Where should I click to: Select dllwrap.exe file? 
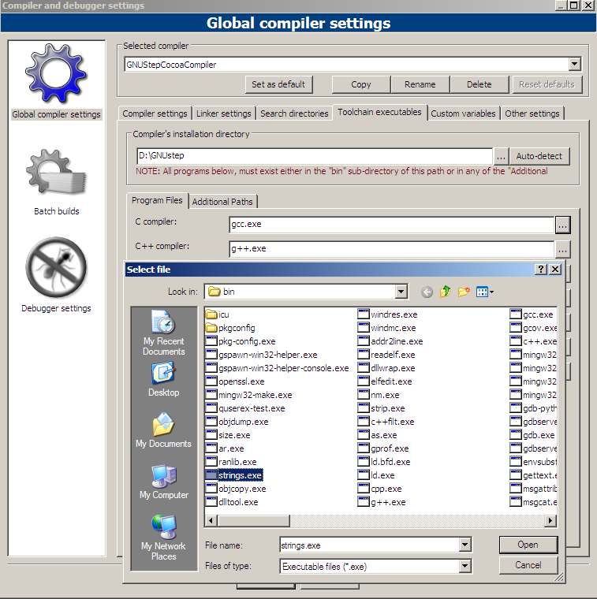click(x=386, y=368)
